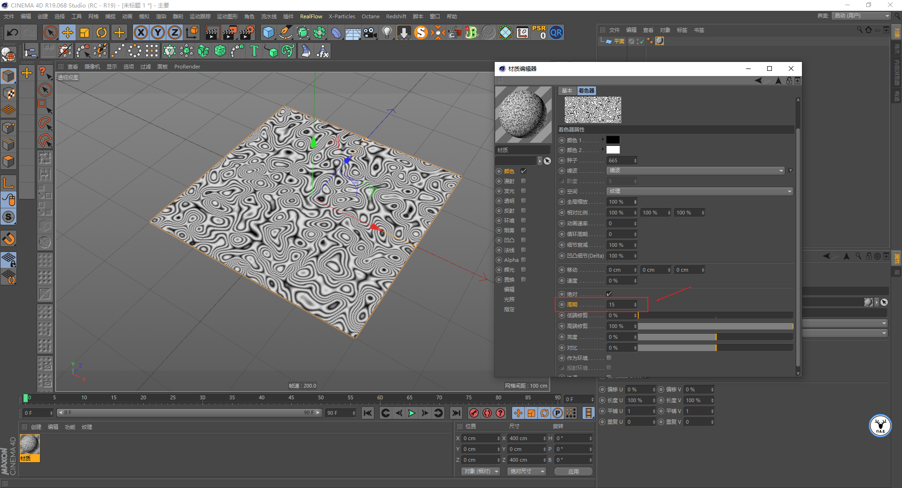Select the Rotate tool in top toolbar
Viewport: 902px width, 488px height.
pos(101,32)
